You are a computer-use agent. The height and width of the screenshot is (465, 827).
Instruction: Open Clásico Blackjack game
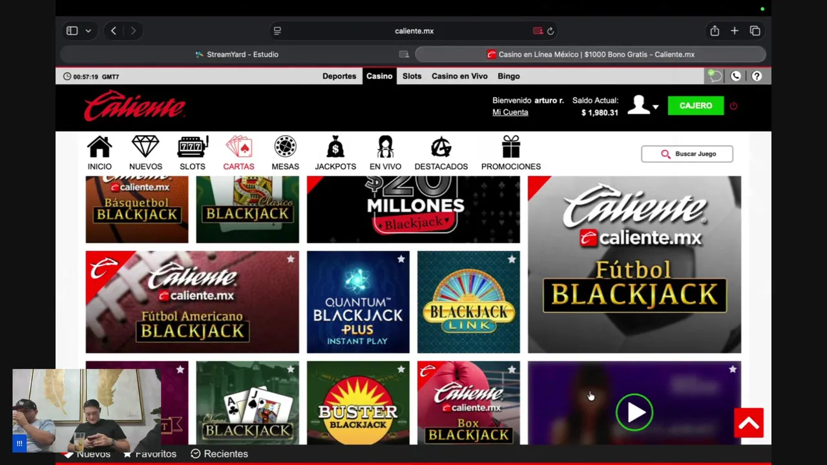coord(247,209)
